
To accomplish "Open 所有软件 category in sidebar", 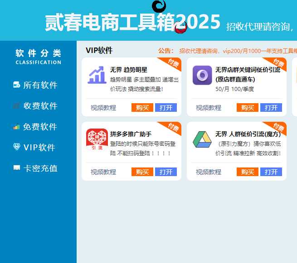I will pyautogui.click(x=35, y=85).
